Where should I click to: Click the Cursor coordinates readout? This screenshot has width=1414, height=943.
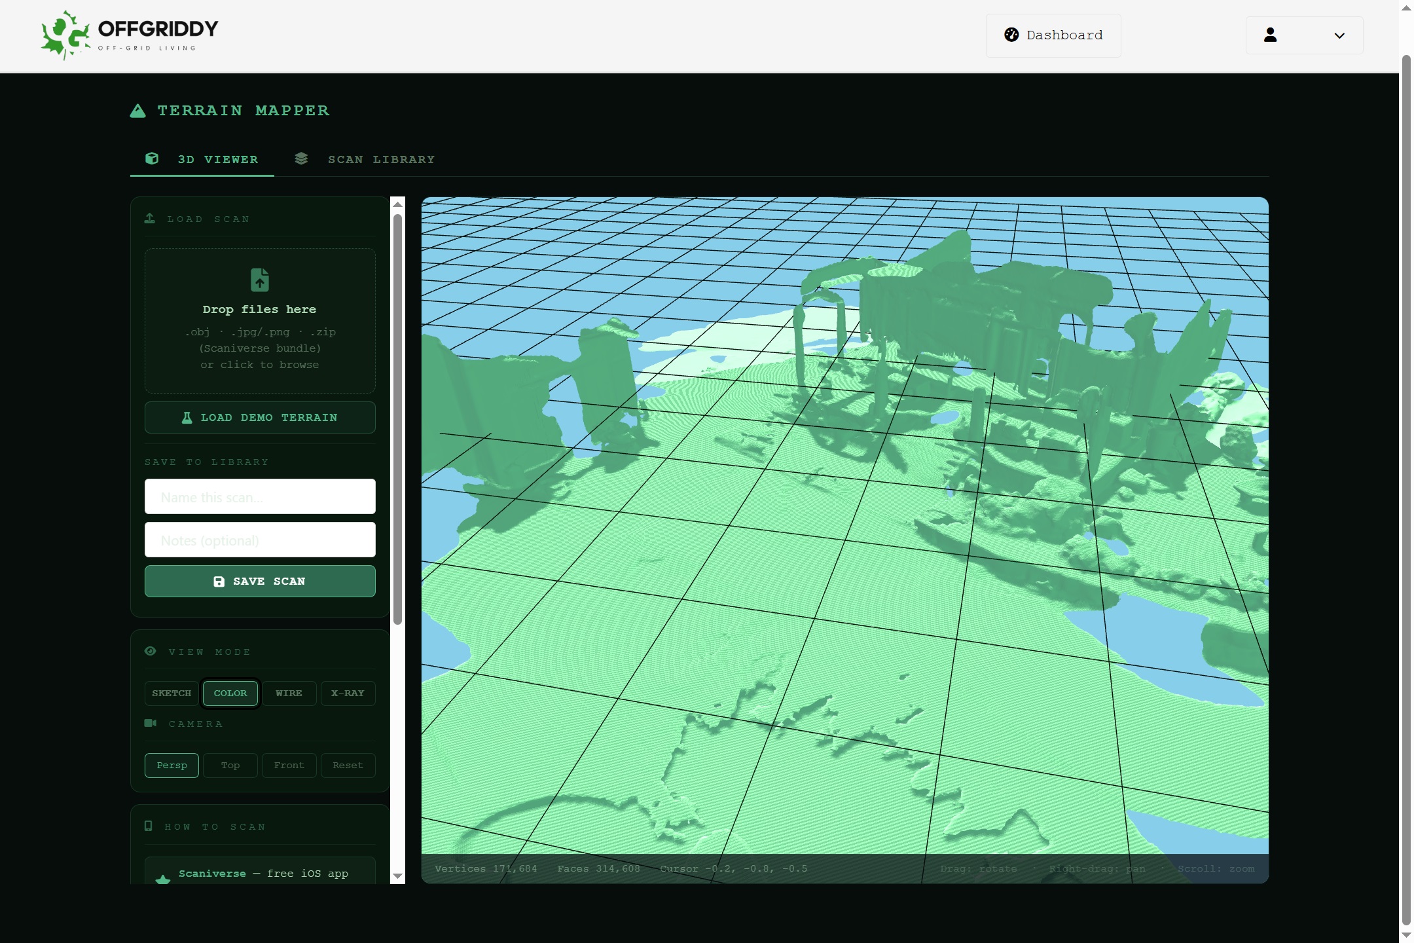733,868
